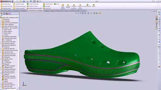Select Superfície-Costurar2 feature

coord(10,78)
